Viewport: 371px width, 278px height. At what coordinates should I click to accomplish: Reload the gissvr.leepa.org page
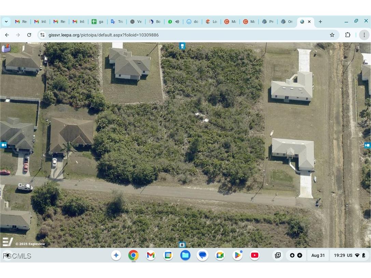[x=29, y=35]
